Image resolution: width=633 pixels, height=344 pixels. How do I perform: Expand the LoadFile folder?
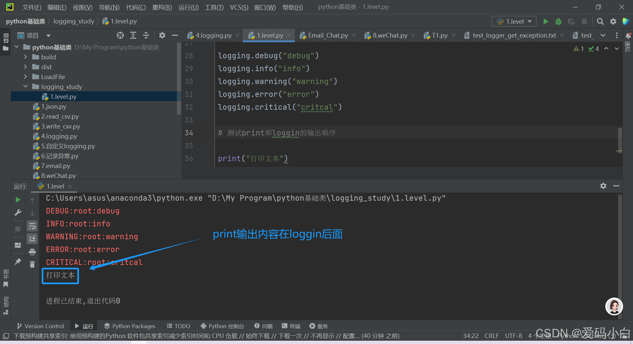pos(25,77)
